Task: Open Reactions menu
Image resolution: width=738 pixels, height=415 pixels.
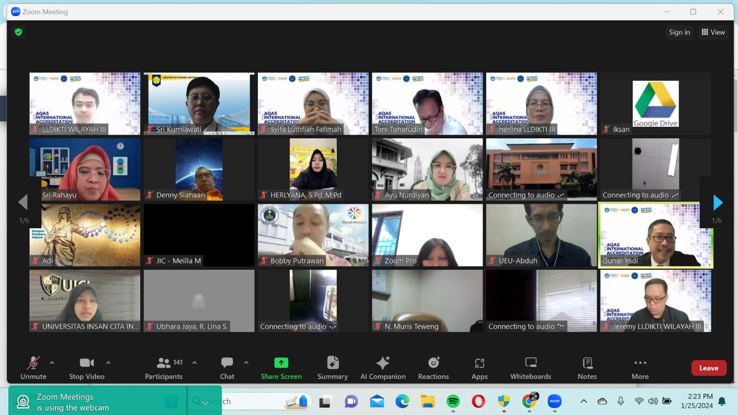Action: pos(434,368)
